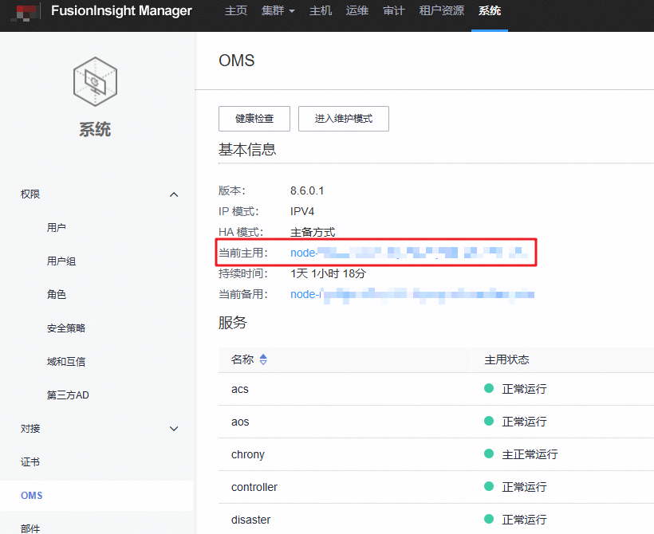Go to the 主页 tab
The height and width of the screenshot is (534, 654).
236,11
